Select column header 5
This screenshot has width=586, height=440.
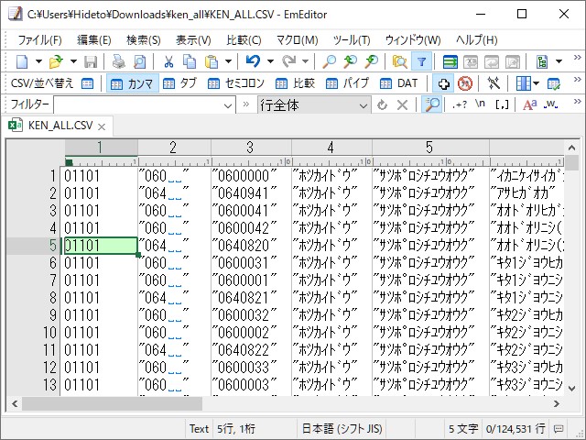tap(430, 148)
